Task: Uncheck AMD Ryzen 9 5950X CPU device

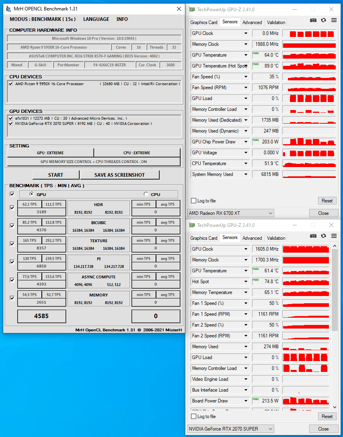Action: coord(10,84)
